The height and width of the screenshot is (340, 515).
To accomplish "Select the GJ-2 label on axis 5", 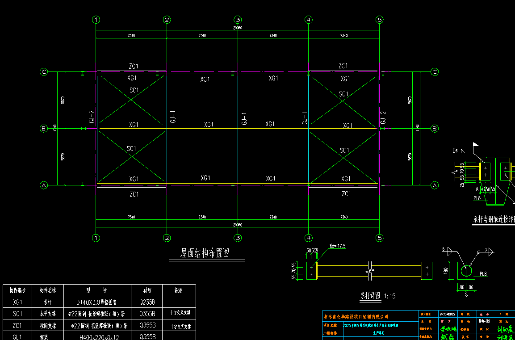I will [x=383, y=118].
